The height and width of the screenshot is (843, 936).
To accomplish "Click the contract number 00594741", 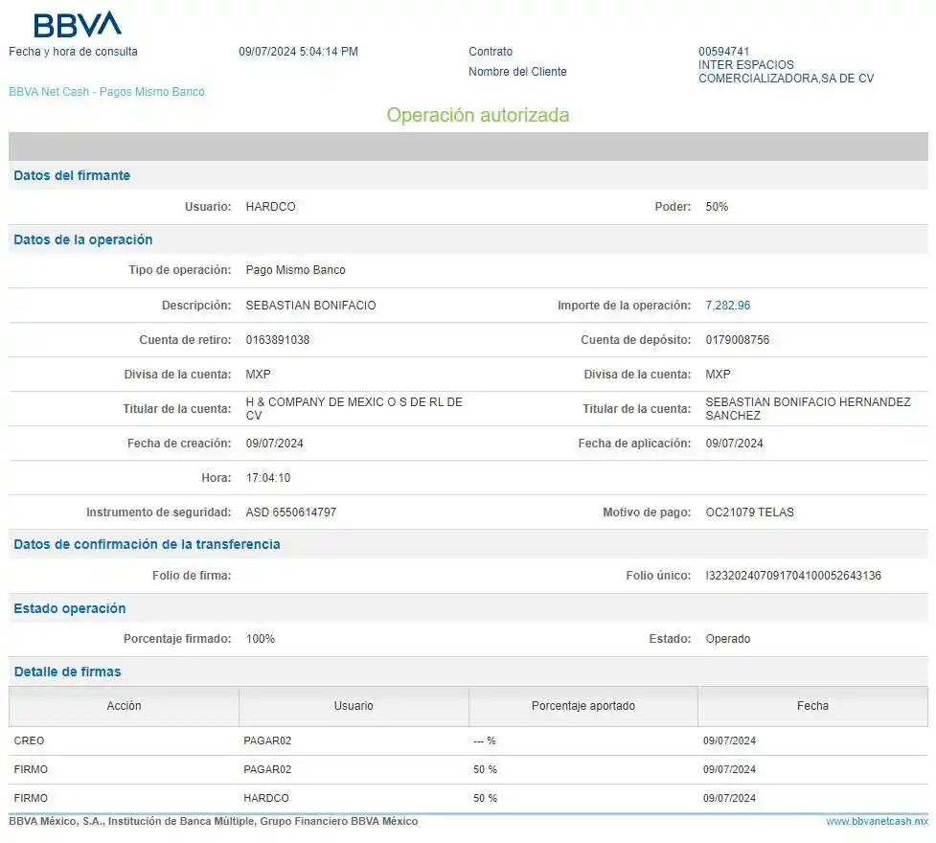I will [x=723, y=52].
